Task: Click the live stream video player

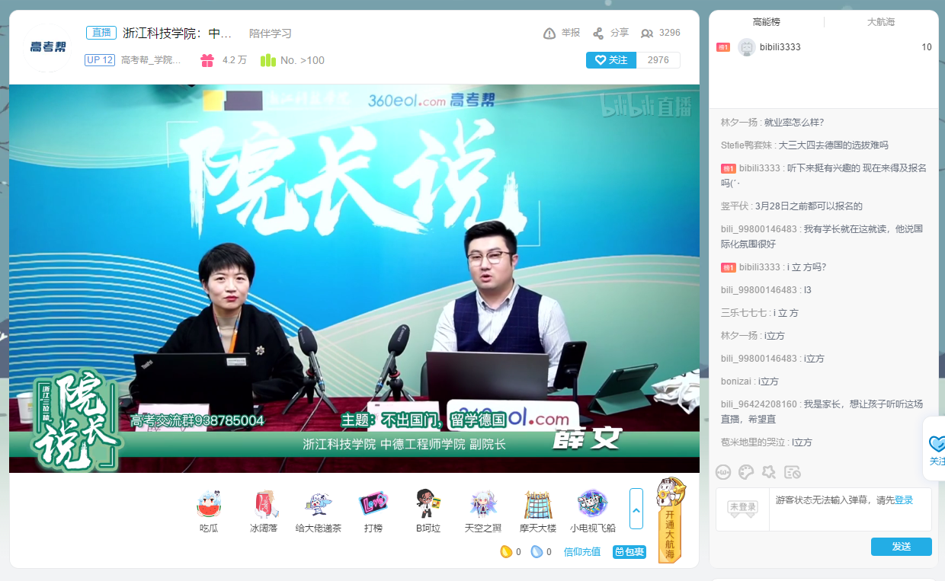Action: point(354,278)
